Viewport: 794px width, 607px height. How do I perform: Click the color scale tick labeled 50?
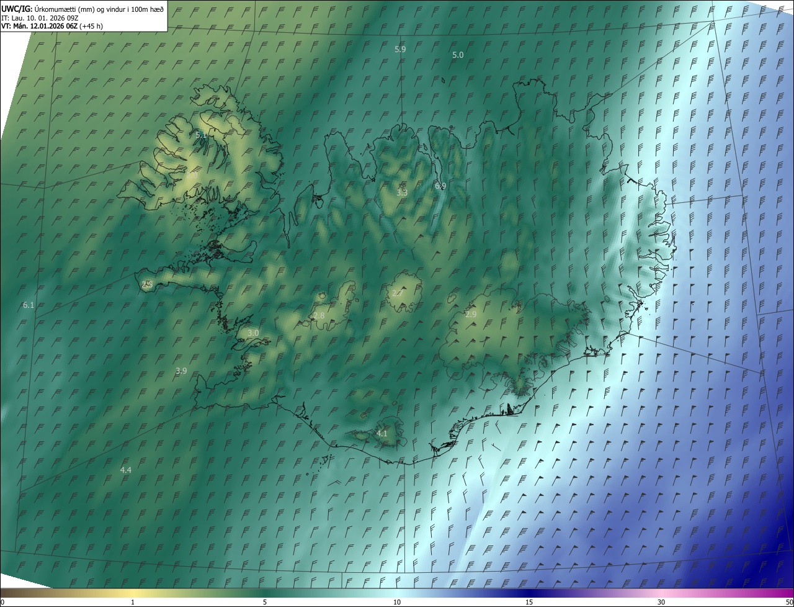point(789,602)
